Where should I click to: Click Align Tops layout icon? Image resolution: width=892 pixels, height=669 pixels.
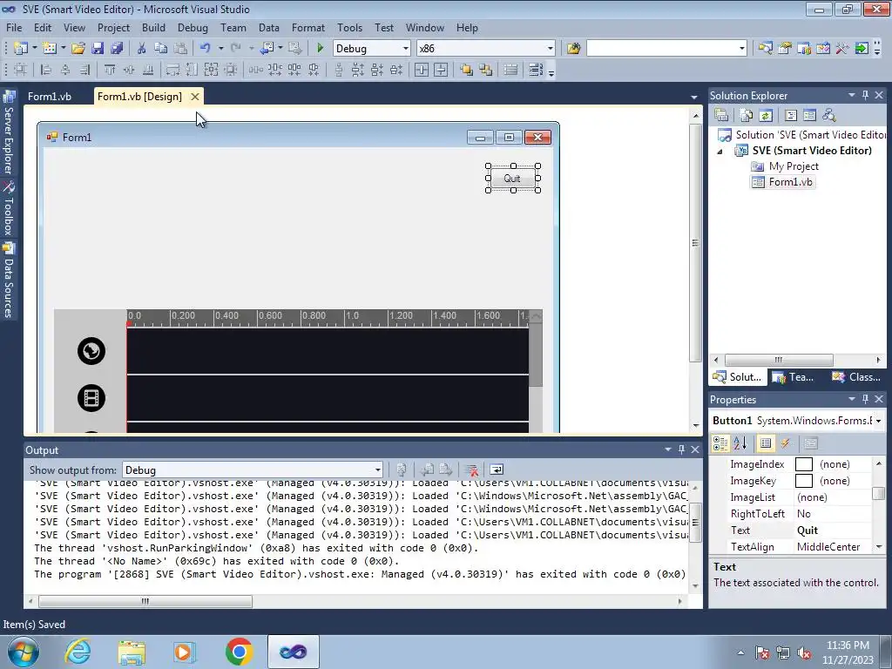(110, 70)
